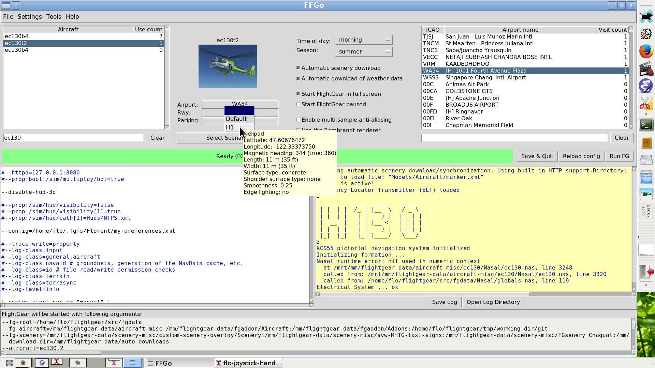The image size is (655, 368).
Task: Open the spray-can application launcher in the side panel
Action: [x=646, y=34]
